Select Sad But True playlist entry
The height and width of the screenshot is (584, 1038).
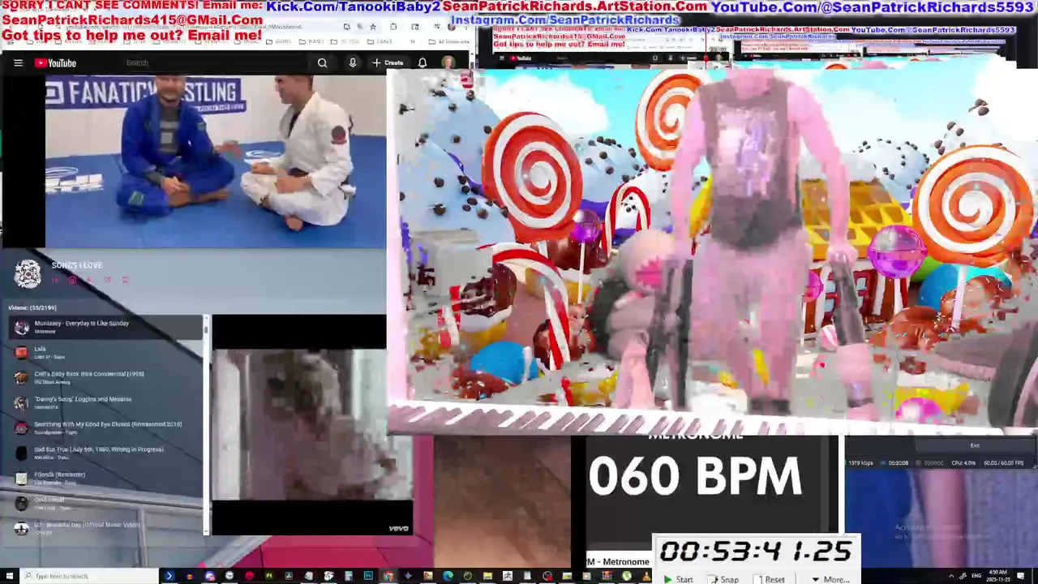coord(105,453)
